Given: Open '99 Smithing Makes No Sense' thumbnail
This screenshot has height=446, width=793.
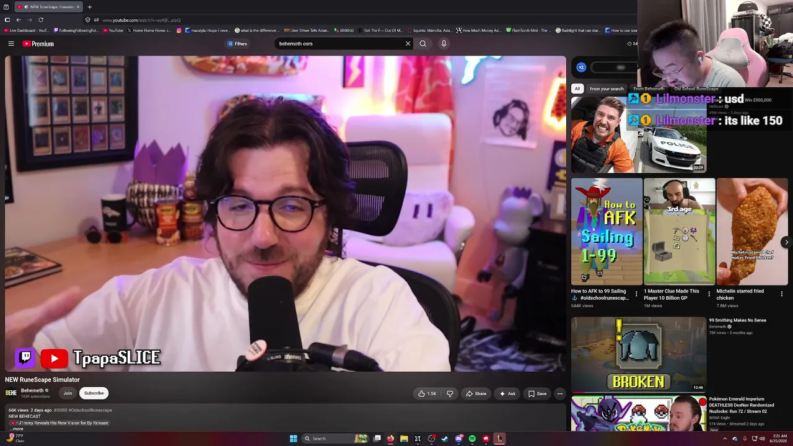Looking at the screenshot, I should point(639,354).
